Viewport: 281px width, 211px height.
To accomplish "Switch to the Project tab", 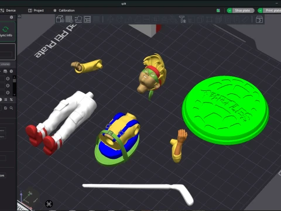I will click(x=36, y=11).
